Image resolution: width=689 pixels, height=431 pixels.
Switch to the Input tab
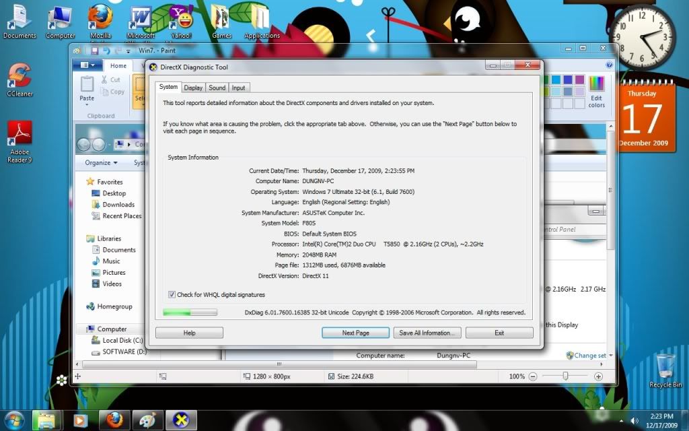[239, 88]
